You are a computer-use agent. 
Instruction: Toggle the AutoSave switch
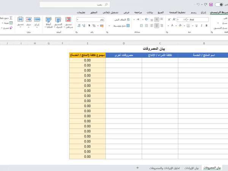click(219, 5)
